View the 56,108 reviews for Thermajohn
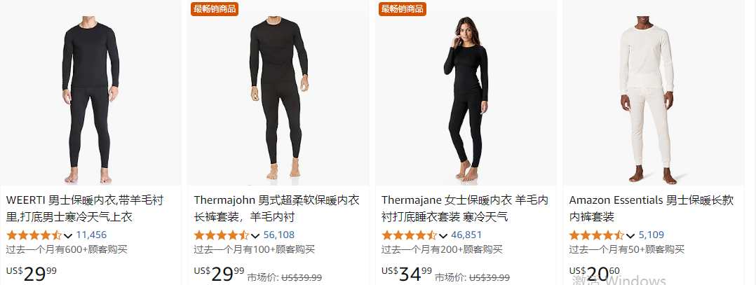Viewport: 756px width, 285px height. [278, 235]
